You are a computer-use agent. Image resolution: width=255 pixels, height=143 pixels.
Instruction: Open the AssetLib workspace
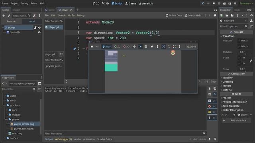(146, 4)
